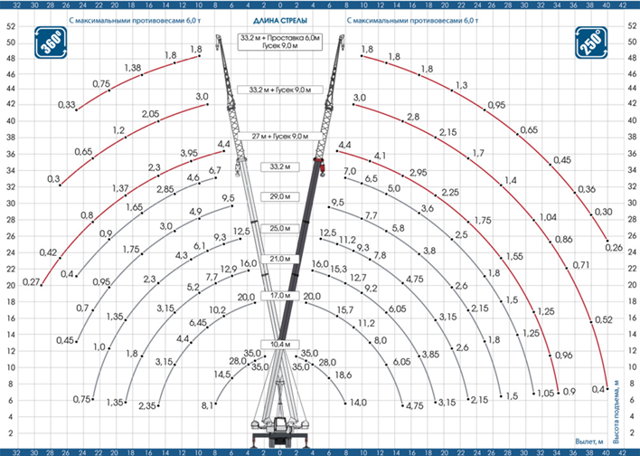The width and height of the screenshot is (640, 456).
Task: Click the load value 12,9
Action: pos(229,269)
